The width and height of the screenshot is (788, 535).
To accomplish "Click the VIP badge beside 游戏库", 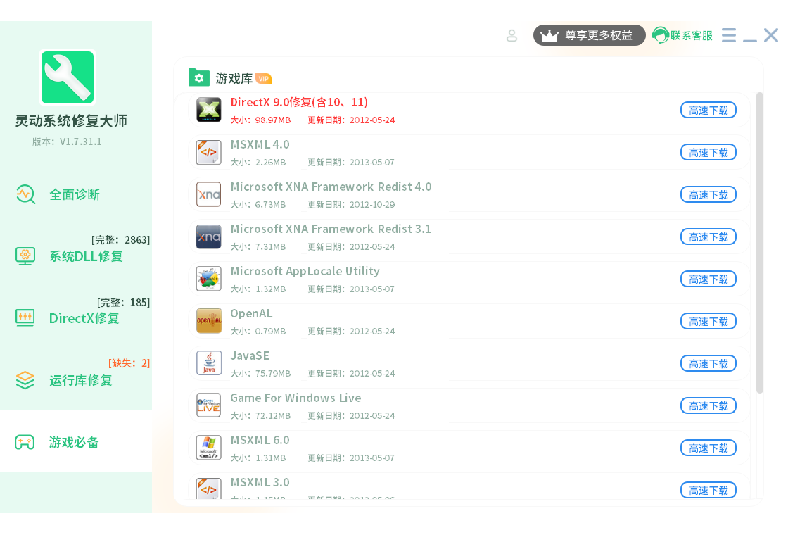I will tap(263, 78).
